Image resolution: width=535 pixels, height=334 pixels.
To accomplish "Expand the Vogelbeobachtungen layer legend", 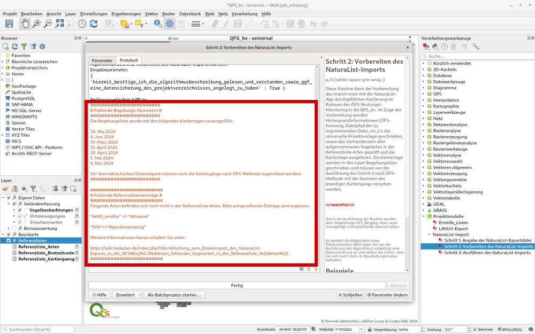I will (14, 210).
